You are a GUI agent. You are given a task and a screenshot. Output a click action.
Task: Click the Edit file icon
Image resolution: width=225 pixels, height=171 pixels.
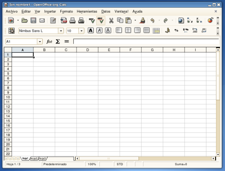click(x=53, y=20)
